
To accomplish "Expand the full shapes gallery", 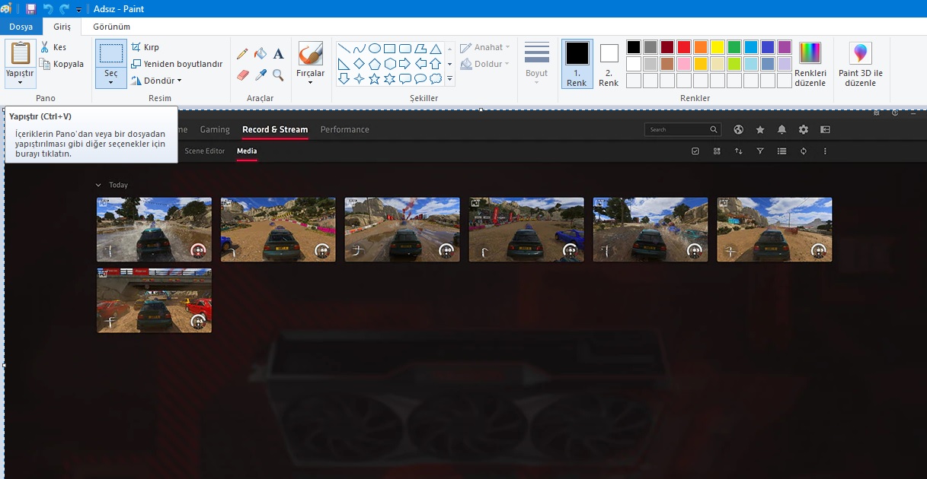I will point(450,79).
